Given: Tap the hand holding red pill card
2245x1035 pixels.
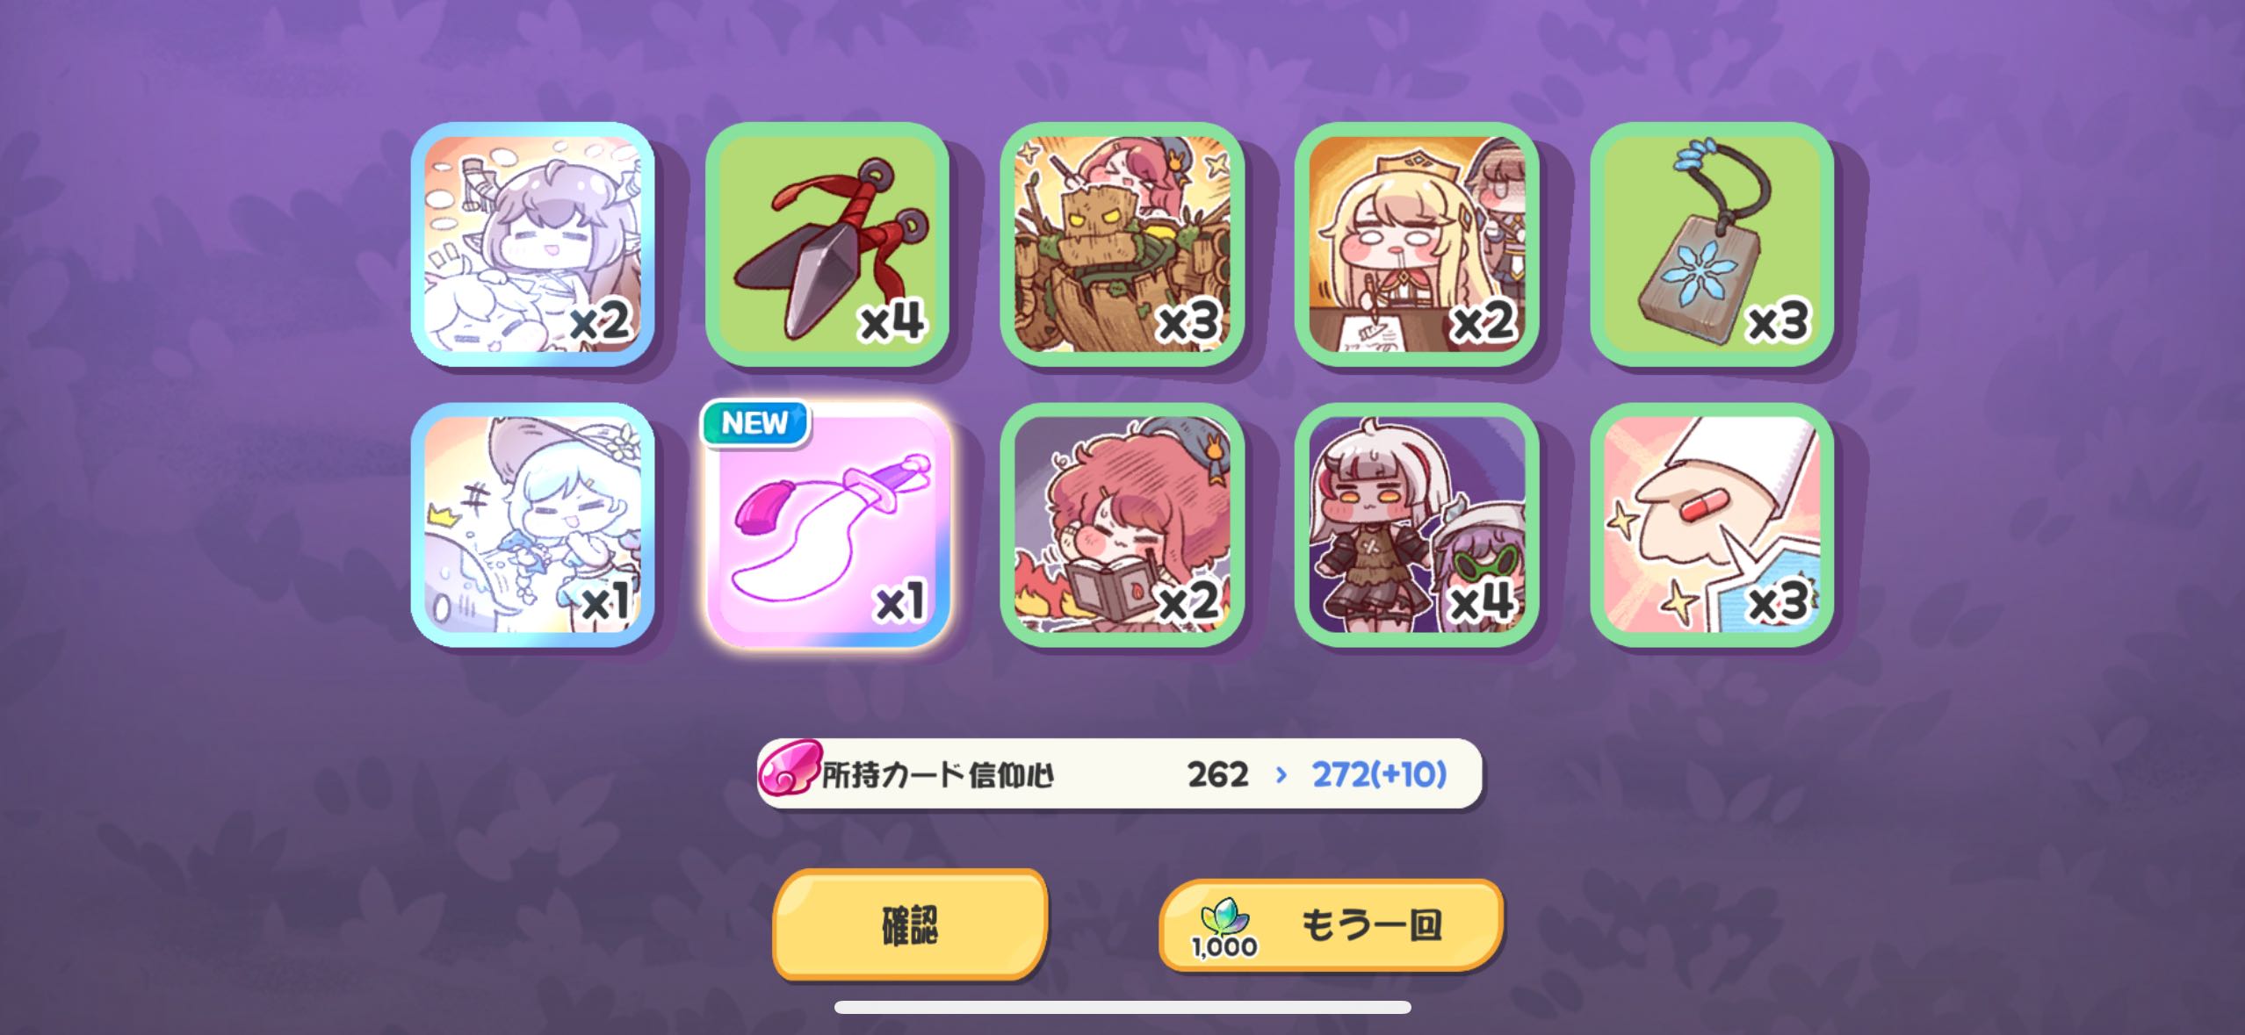Looking at the screenshot, I should coord(1712,525).
